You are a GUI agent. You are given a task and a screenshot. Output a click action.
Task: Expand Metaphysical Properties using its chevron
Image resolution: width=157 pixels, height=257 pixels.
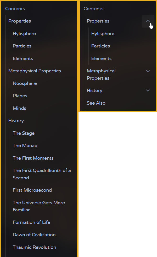148,71
